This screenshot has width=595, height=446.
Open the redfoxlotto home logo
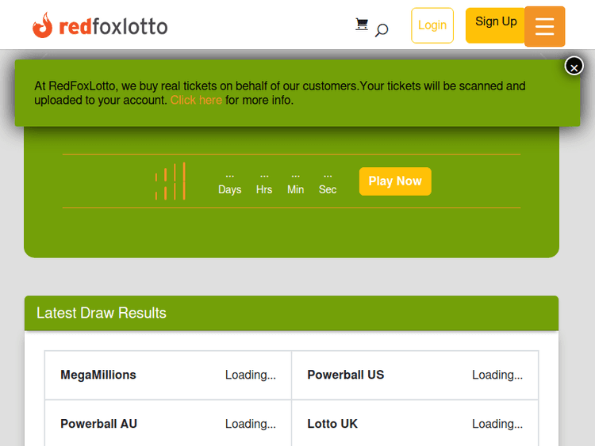(100, 26)
